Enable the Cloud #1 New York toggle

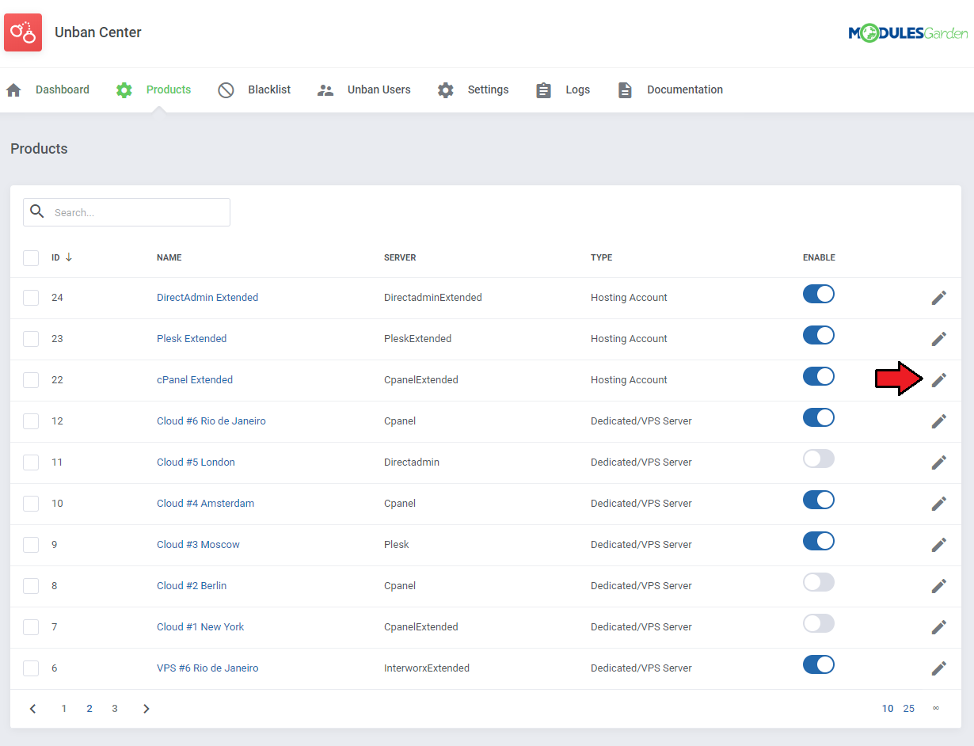point(819,624)
